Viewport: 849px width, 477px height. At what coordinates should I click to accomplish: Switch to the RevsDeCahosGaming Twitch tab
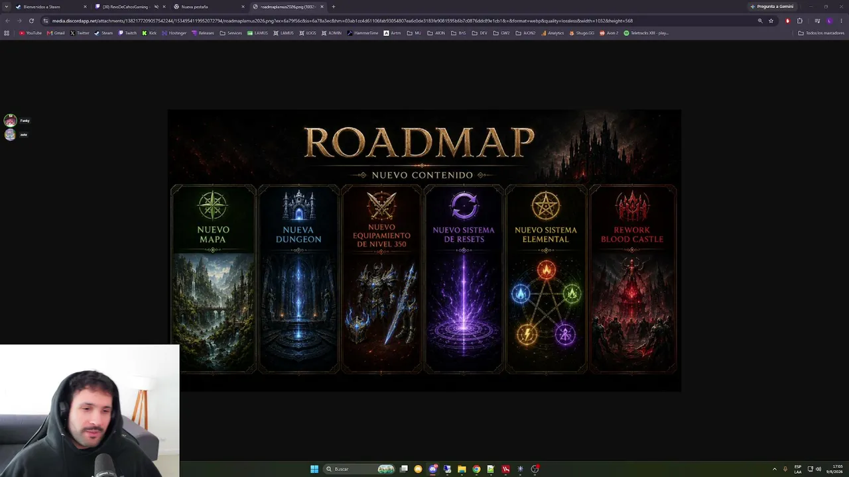coord(129,7)
